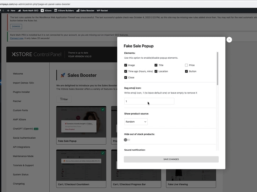
Task: Open the WP Rocket menu
Action: tap(102, 11)
